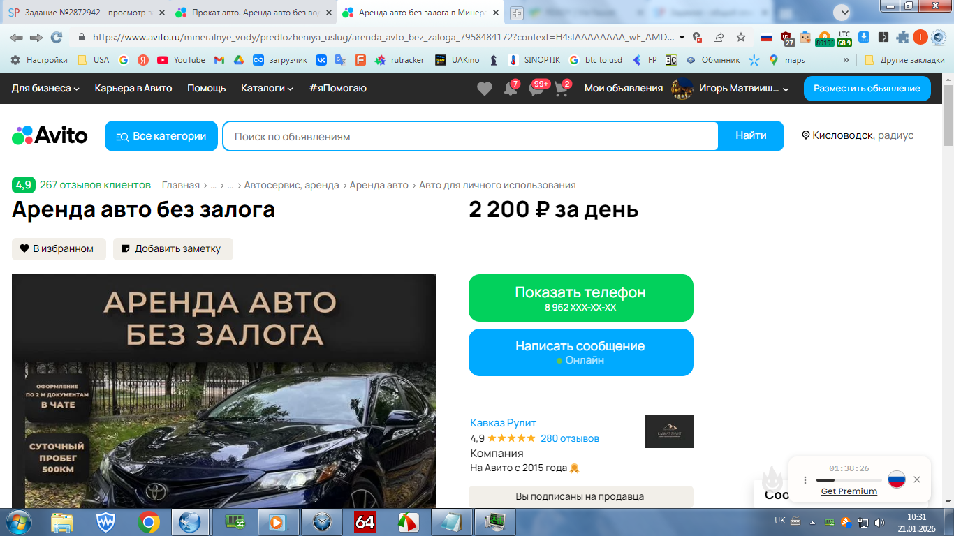The width and height of the screenshot is (954, 536).
Task: Click the translator widget progress bar
Action: 849,480
